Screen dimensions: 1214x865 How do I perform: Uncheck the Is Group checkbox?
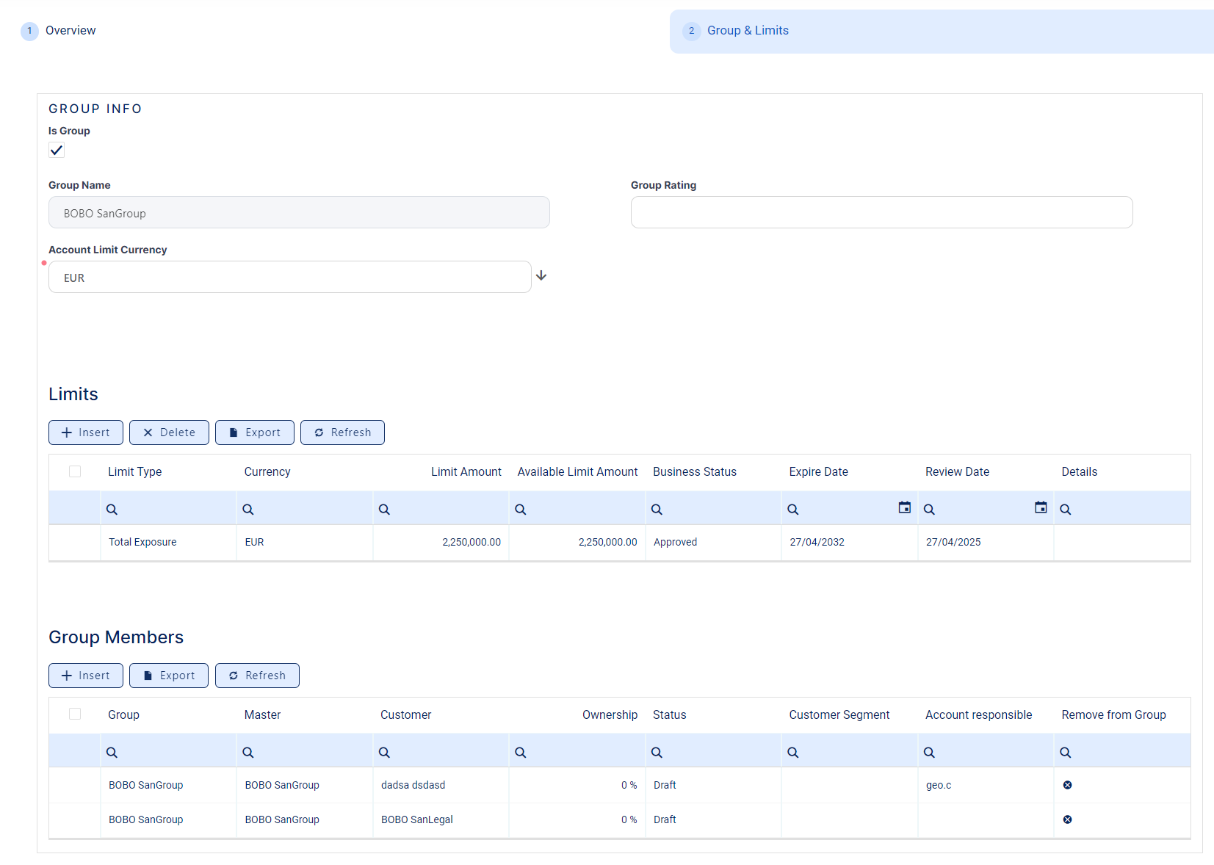[x=57, y=151]
